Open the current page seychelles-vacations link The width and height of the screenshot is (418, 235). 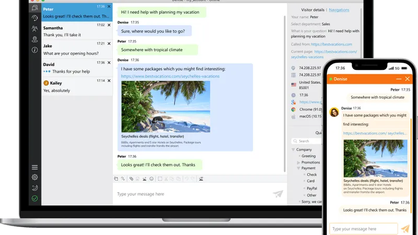click(x=324, y=54)
